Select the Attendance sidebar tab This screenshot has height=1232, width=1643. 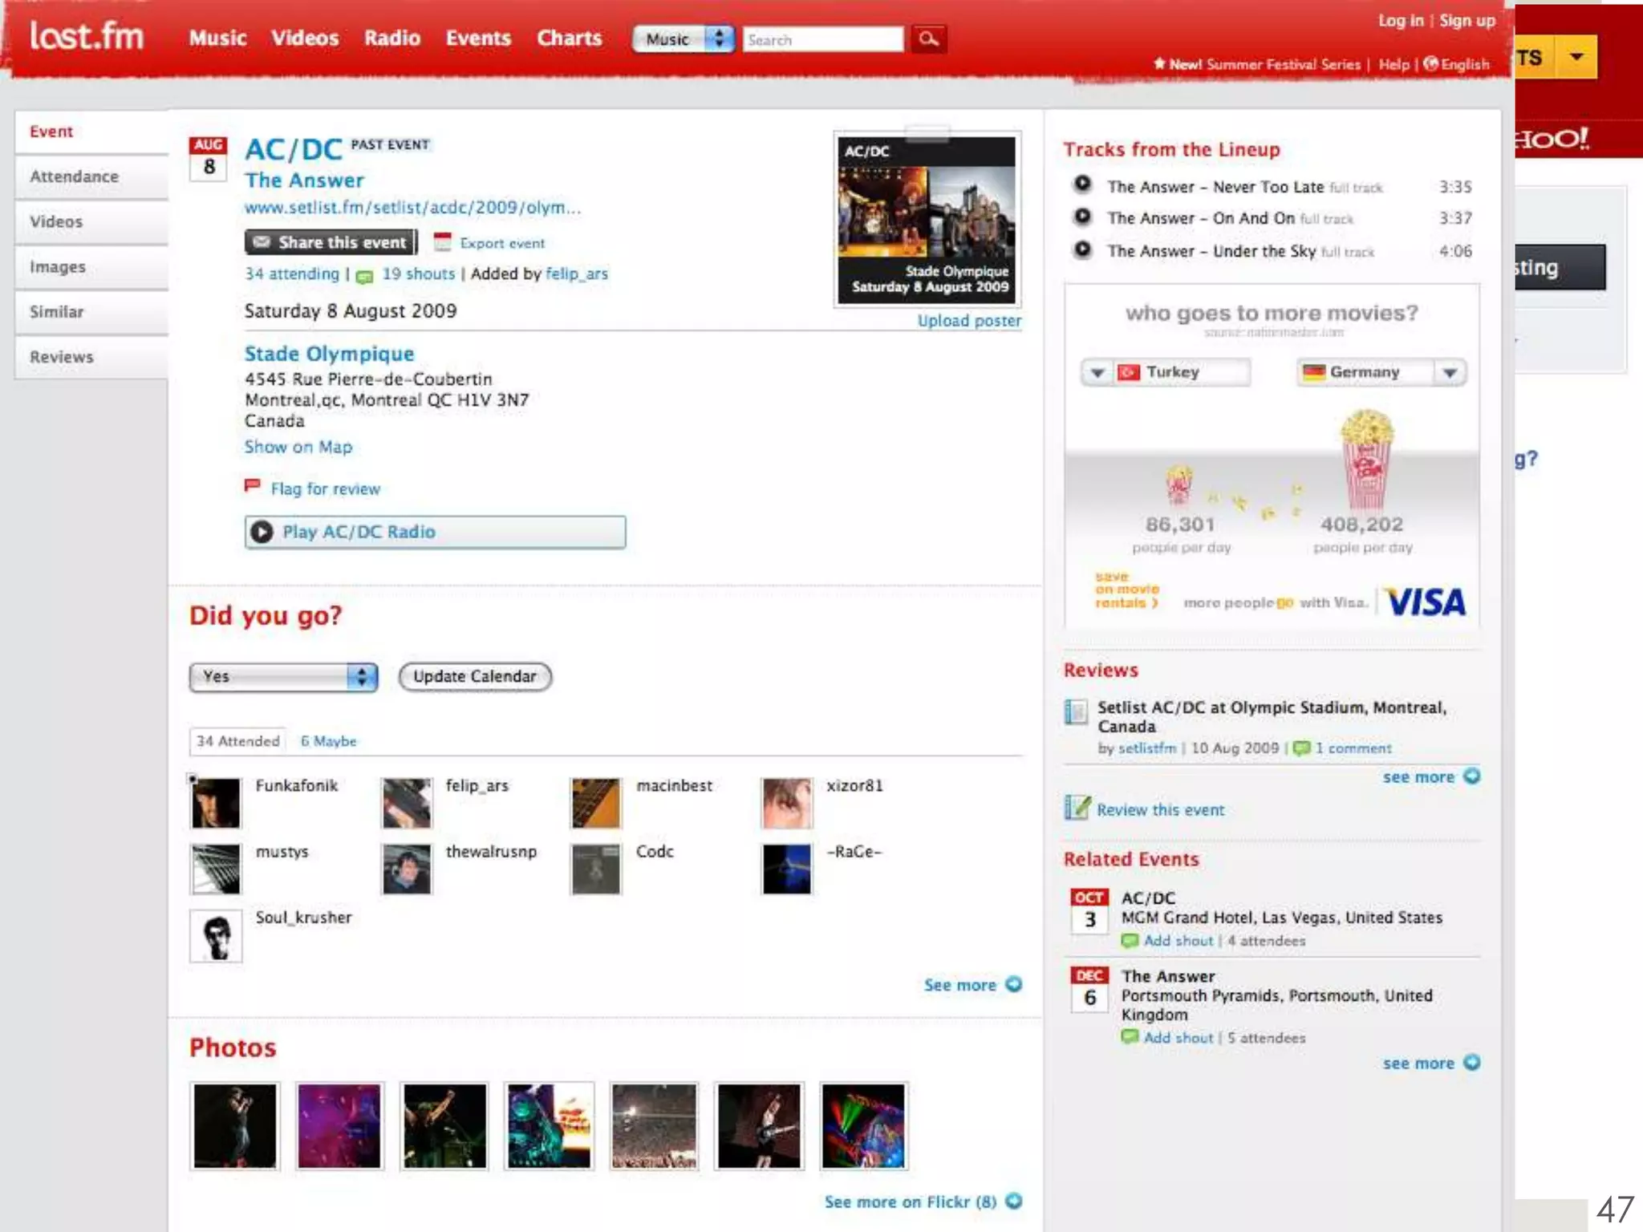[91, 176]
